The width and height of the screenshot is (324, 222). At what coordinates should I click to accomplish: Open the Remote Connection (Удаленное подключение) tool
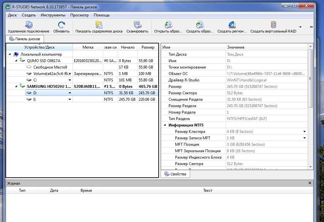[29, 25]
